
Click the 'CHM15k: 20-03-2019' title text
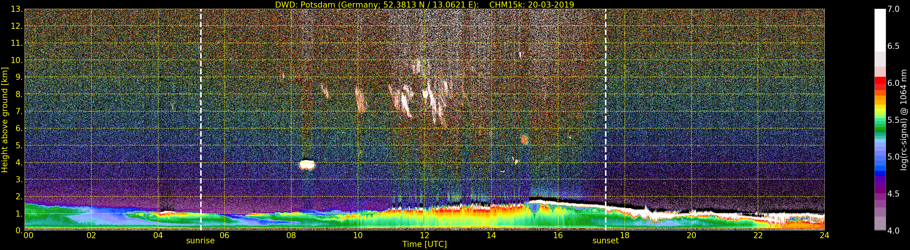[x=532, y=5]
